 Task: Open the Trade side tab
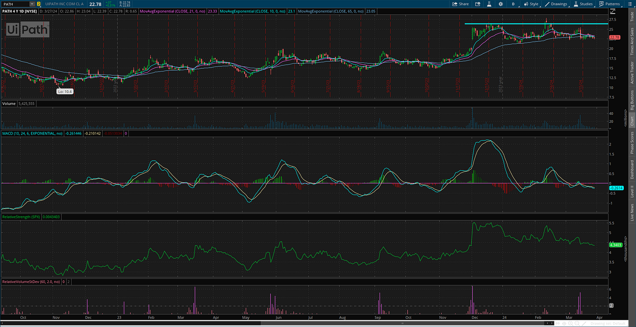pos(632,17)
